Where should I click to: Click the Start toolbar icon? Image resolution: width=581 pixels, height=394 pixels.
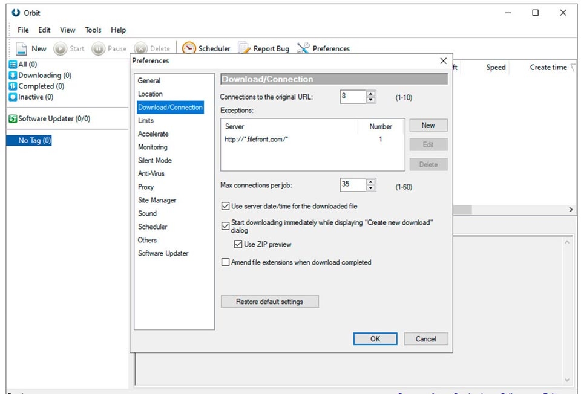(60, 48)
